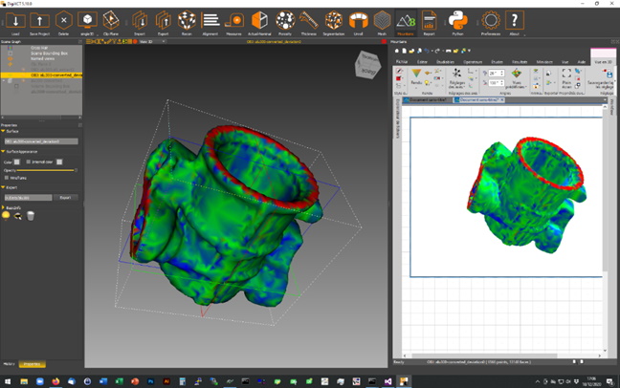Open the Segmentation tool

click(334, 20)
